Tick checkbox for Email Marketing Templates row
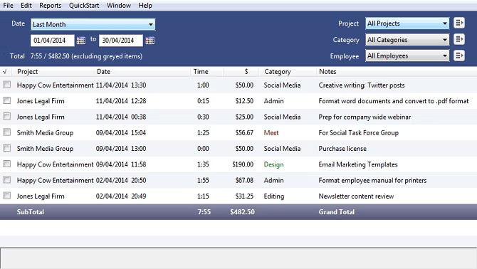The width and height of the screenshot is (477, 269). coord(6,164)
